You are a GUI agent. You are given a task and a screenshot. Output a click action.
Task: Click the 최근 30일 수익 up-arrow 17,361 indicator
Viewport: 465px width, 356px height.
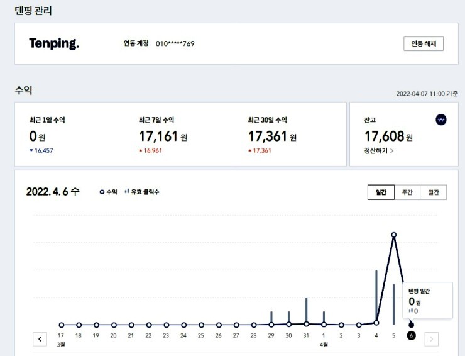(x=260, y=150)
